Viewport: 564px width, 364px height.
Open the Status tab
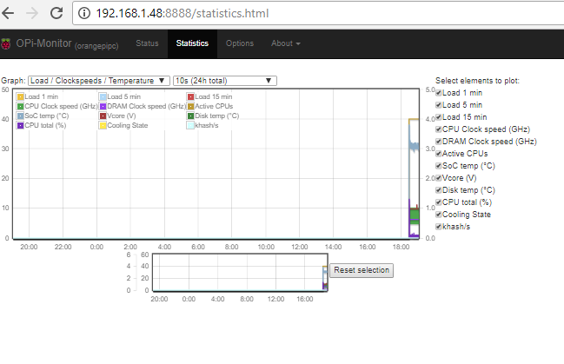tap(147, 43)
